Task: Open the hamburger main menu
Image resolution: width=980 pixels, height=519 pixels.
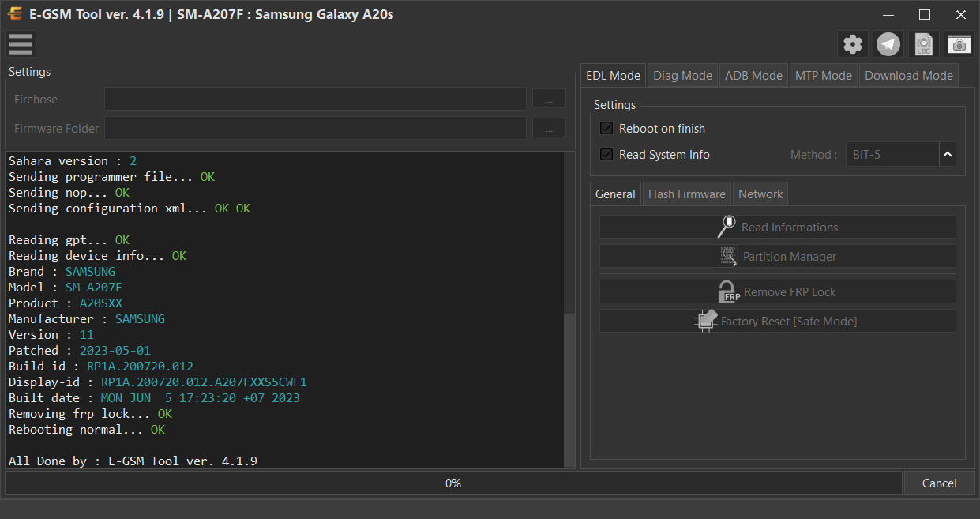Action: (x=21, y=44)
